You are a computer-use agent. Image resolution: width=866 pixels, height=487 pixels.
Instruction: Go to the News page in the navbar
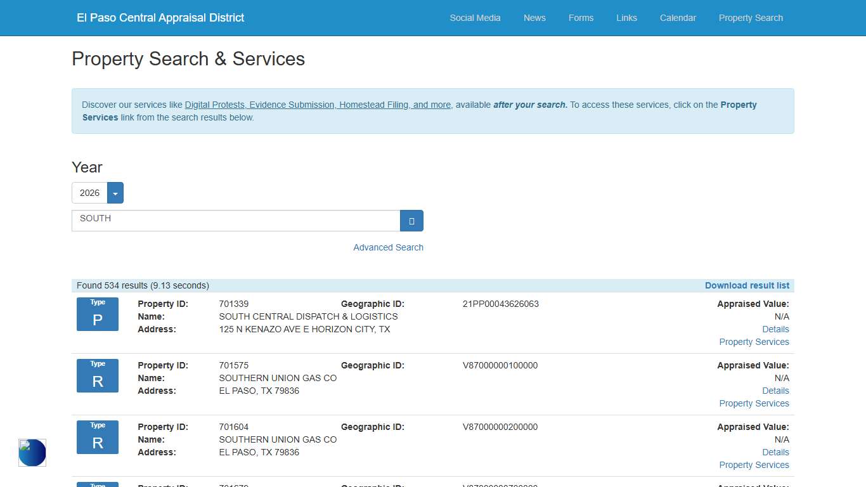point(534,18)
